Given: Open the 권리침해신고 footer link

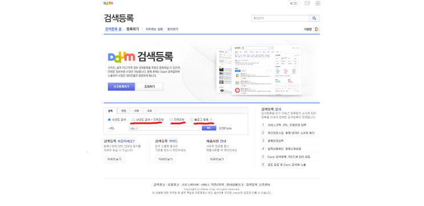Looking at the screenshot, I should point(235,185).
